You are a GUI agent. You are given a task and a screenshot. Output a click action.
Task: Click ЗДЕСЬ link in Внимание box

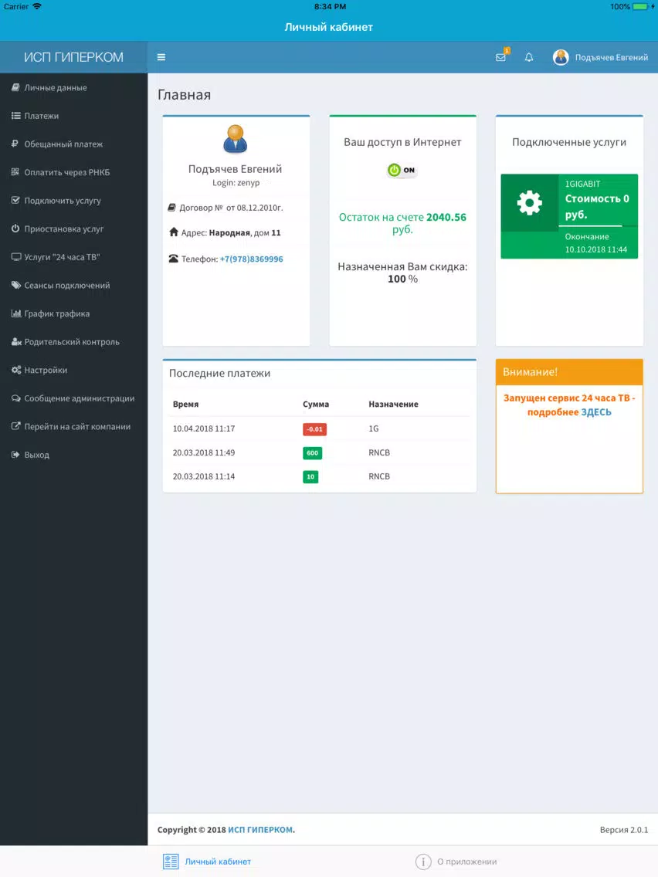596,412
